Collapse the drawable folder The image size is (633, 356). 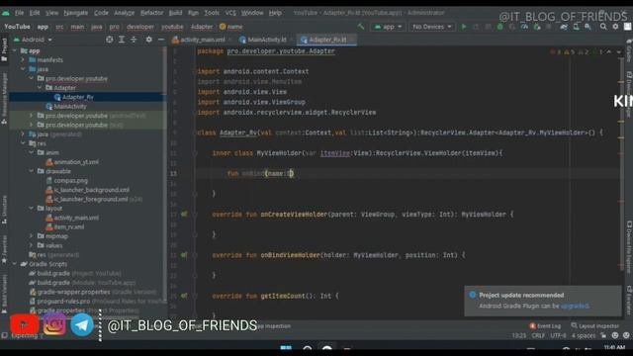[31, 171]
